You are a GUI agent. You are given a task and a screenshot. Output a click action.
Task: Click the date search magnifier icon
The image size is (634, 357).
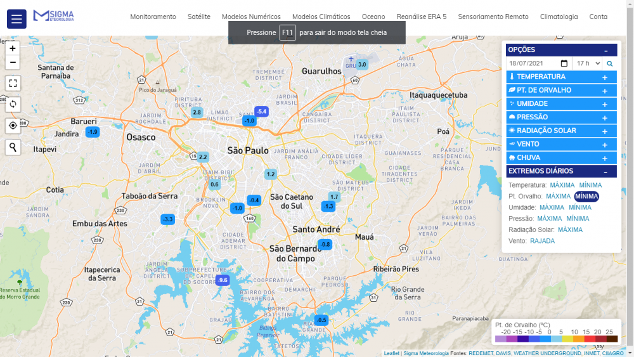(610, 63)
